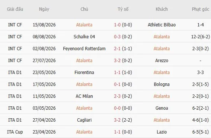Open Schalke 04 team link
The width and height of the screenshot is (211, 138).
(84, 37)
